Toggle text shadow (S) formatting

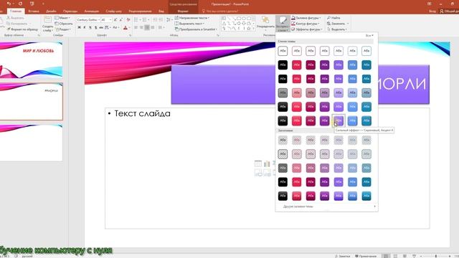coord(95,27)
